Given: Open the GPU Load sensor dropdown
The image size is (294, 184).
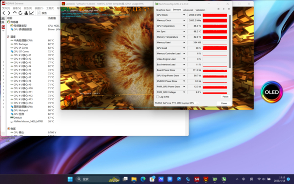Looking at the screenshot, I should 184,48.
